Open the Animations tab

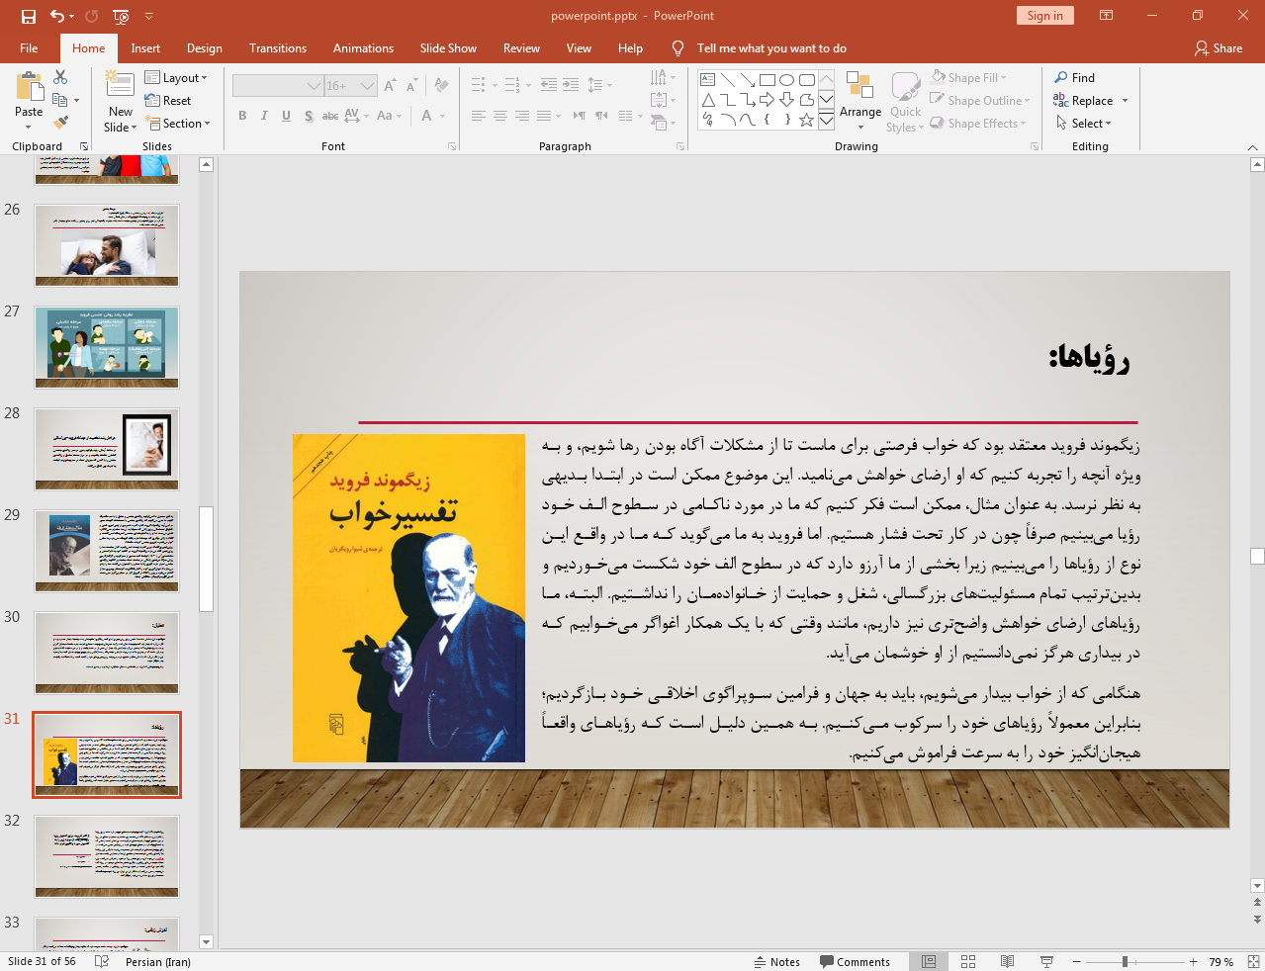point(363,47)
